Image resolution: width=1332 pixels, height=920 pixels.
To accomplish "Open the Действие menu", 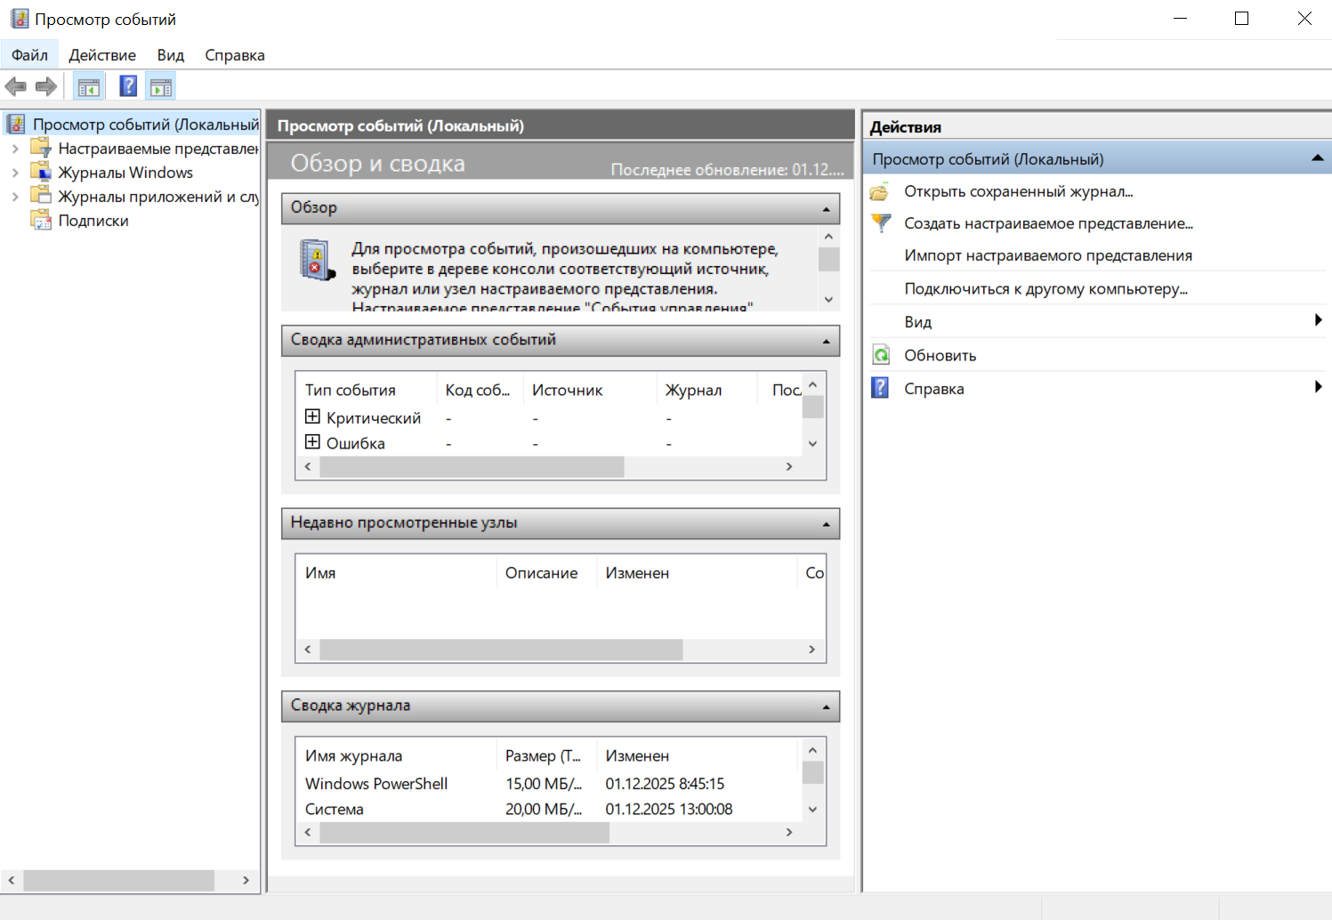I will coord(102,55).
